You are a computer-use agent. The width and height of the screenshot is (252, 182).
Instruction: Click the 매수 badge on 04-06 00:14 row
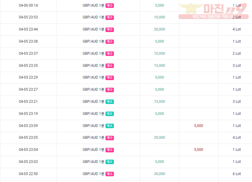point(110,5)
